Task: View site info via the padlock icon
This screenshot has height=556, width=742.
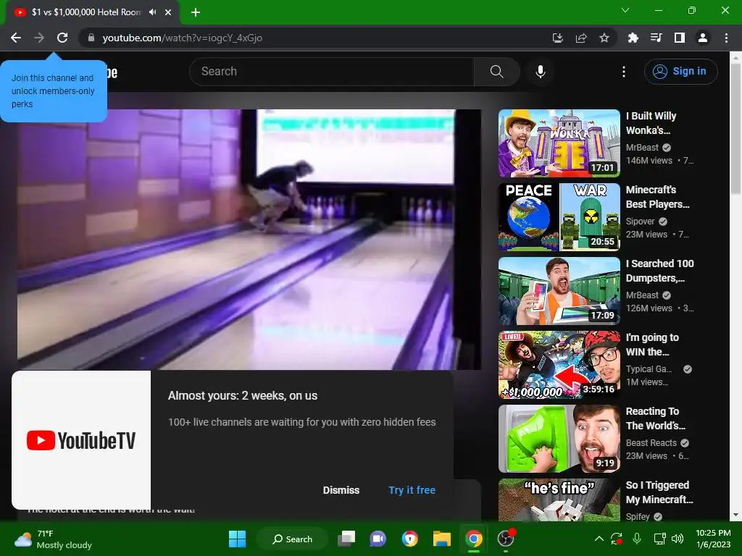Action: (x=91, y=38)
